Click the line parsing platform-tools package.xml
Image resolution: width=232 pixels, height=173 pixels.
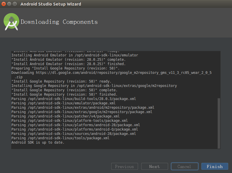[69, 121]
